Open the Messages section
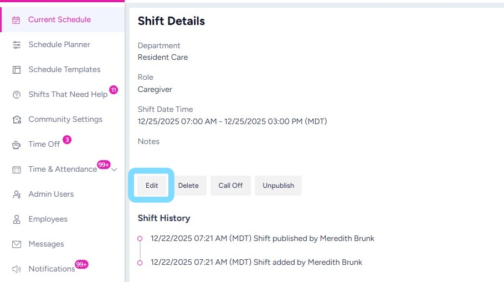 [46, 244]
